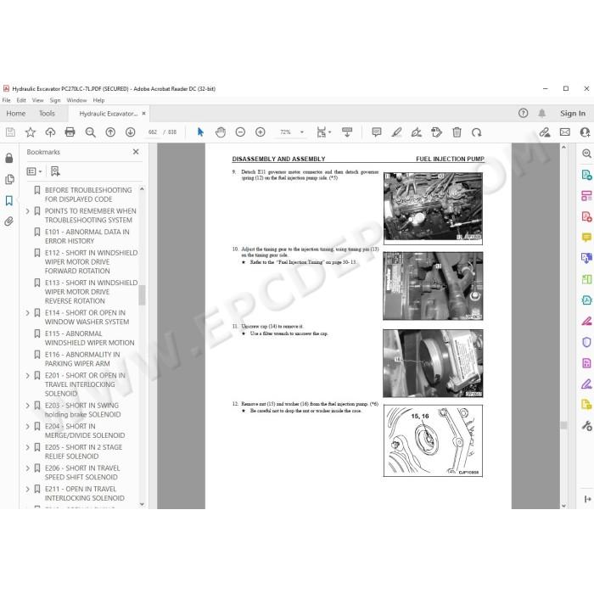Screen dimensions: 594x594
Task: Open the View menu
Action: click(37, 100)
